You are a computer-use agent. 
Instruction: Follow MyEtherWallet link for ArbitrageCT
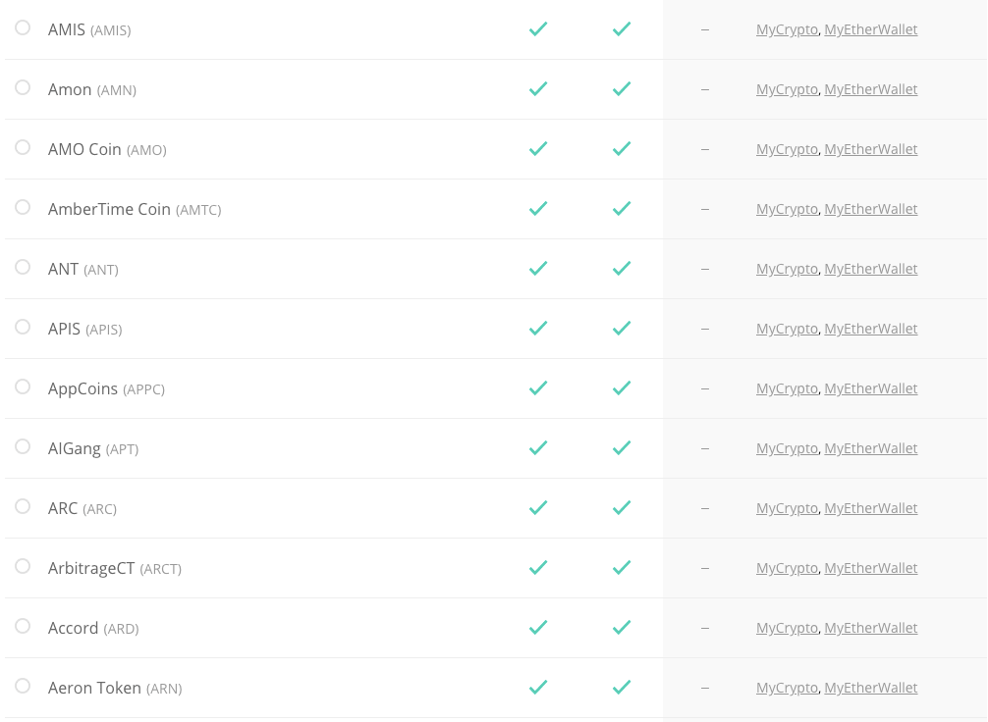pos(871,568)
